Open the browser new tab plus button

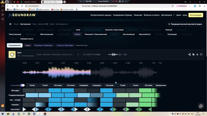click(x=64, y=2)
